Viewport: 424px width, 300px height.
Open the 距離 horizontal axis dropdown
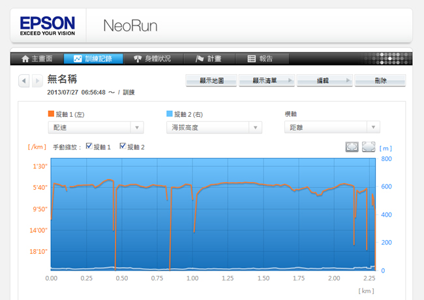click(x=332, y=127)
